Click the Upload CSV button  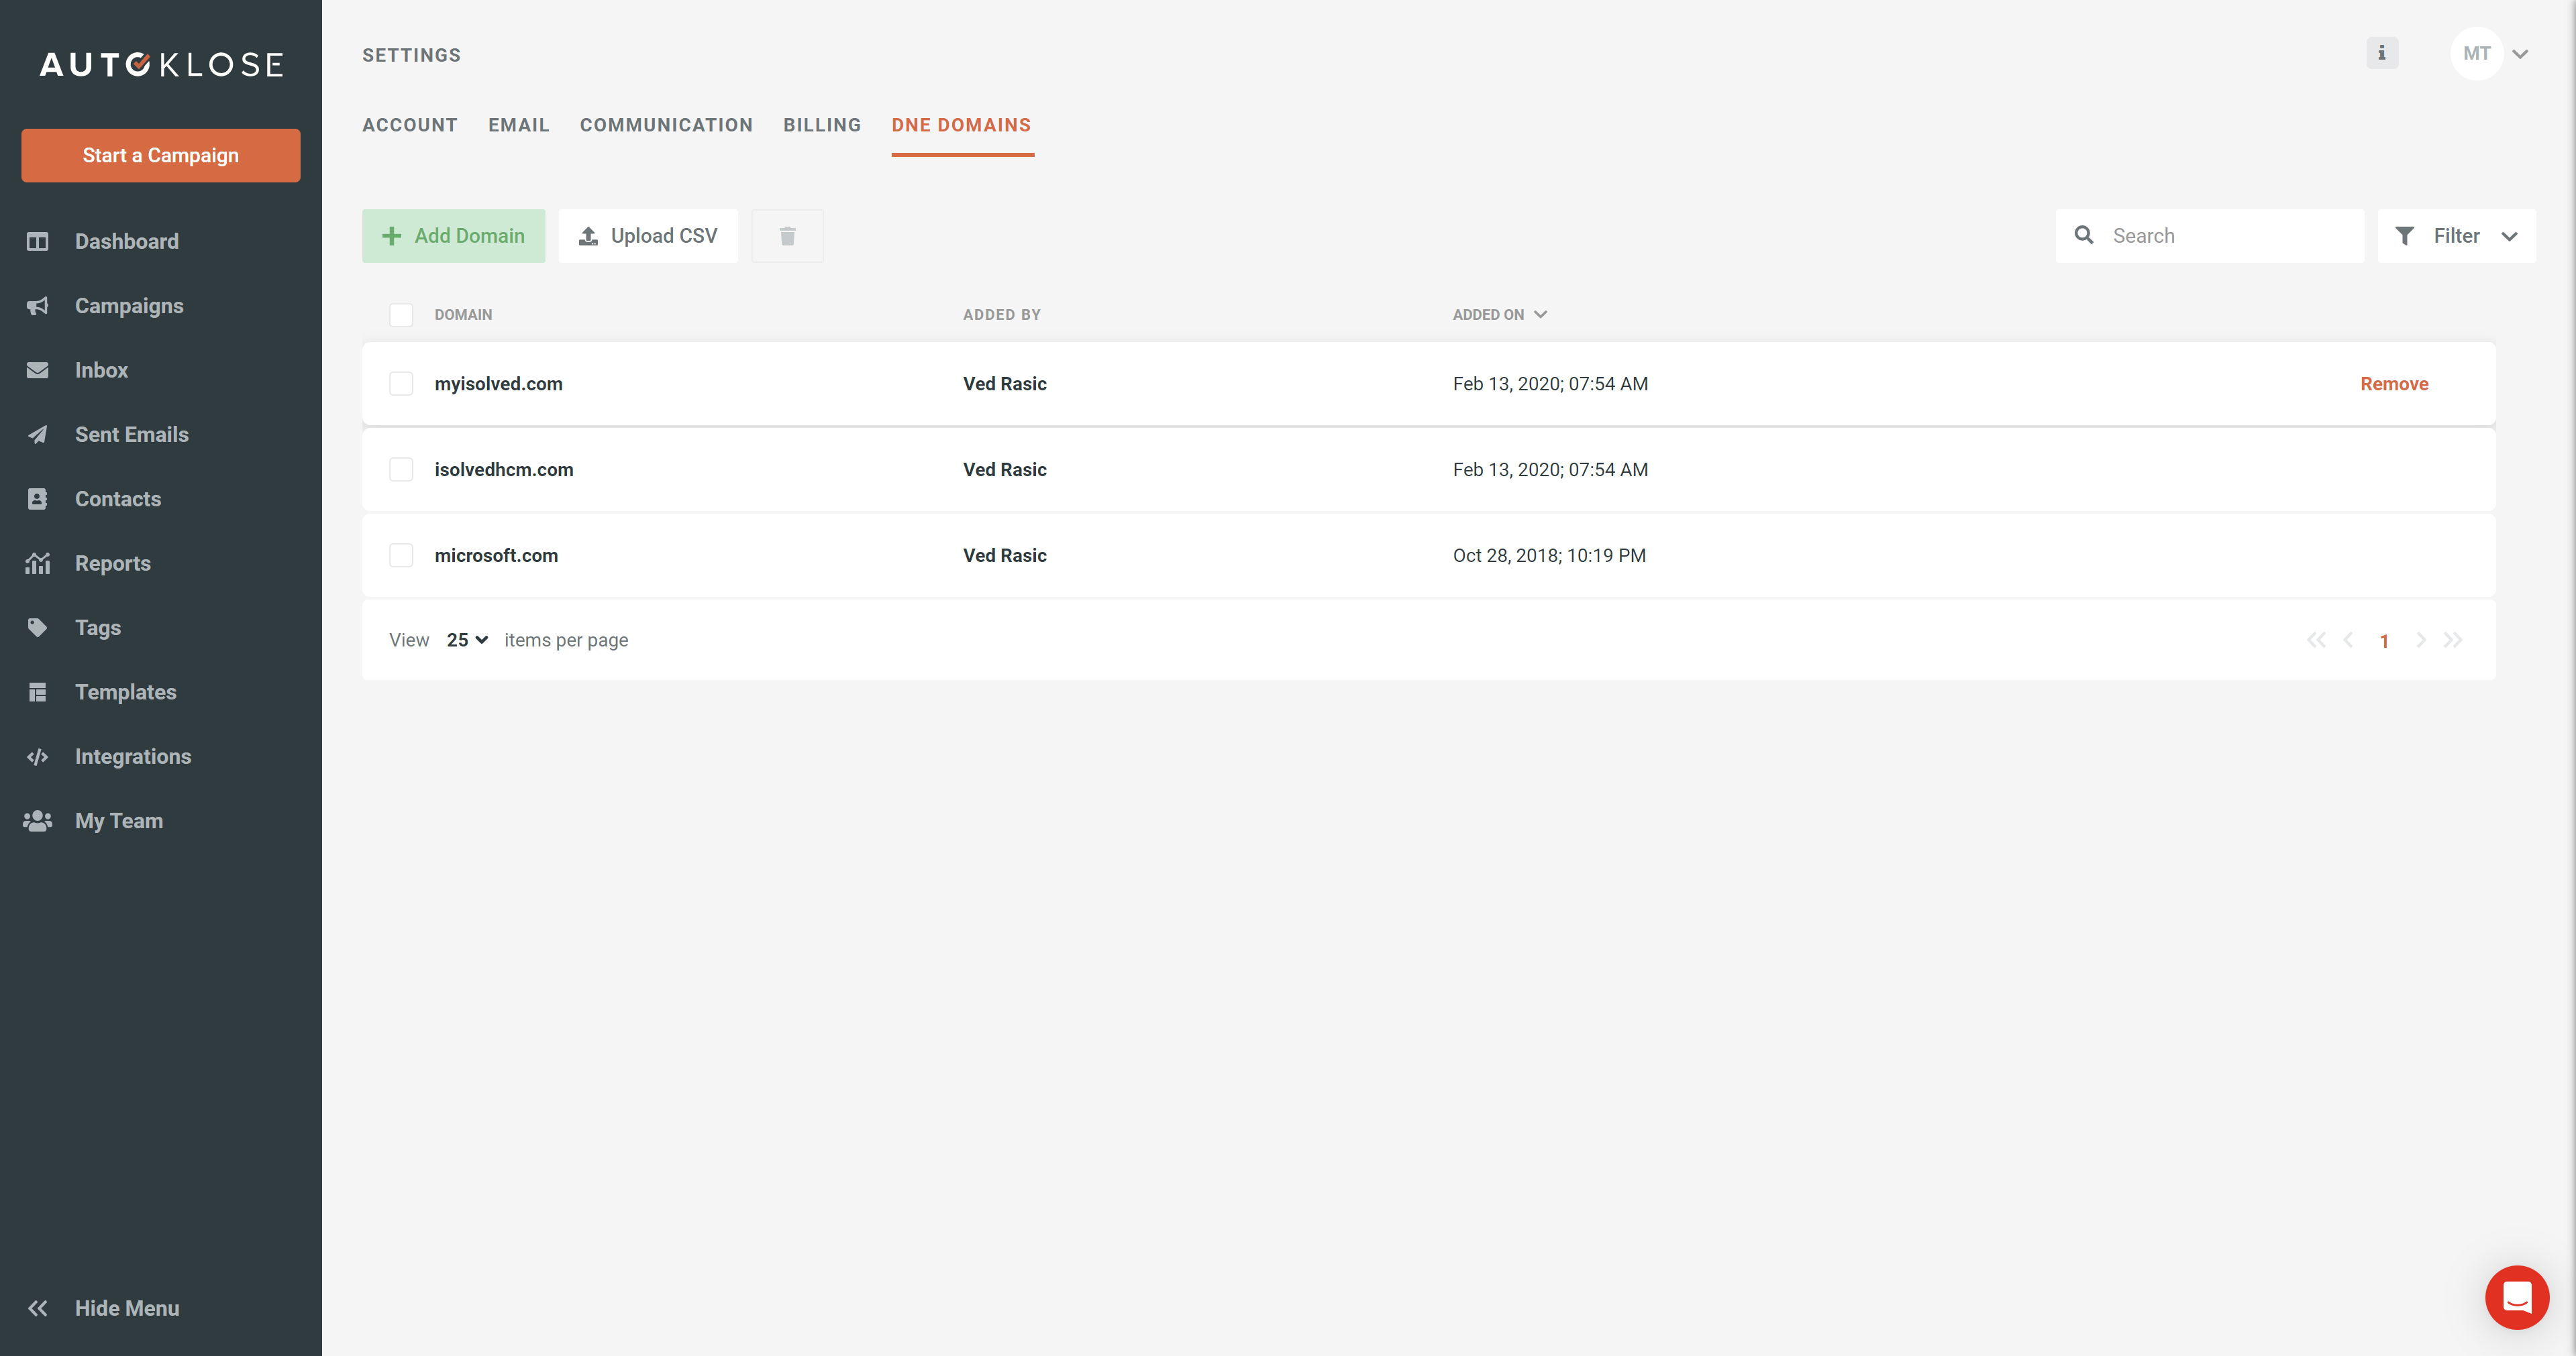pos(648,236)
